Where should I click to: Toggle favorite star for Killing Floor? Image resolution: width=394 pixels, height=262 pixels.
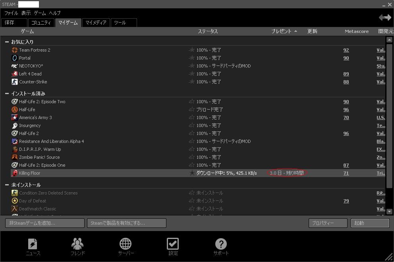(x=192, y=173)
